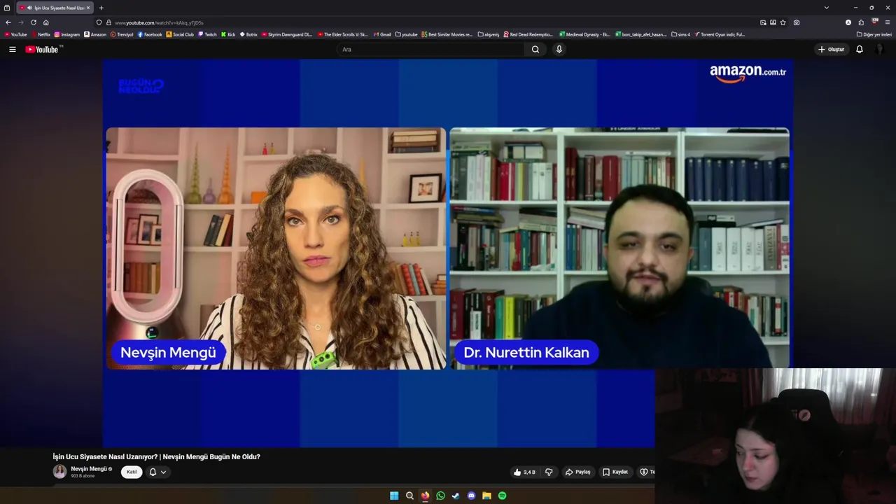
Task: Open the Windows Start button
Action: [x=394, y=496]
